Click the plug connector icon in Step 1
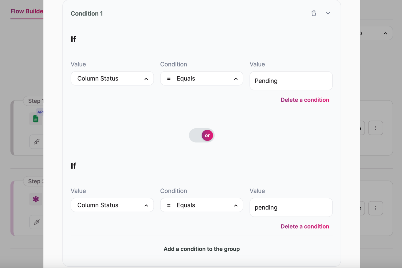 37,142
